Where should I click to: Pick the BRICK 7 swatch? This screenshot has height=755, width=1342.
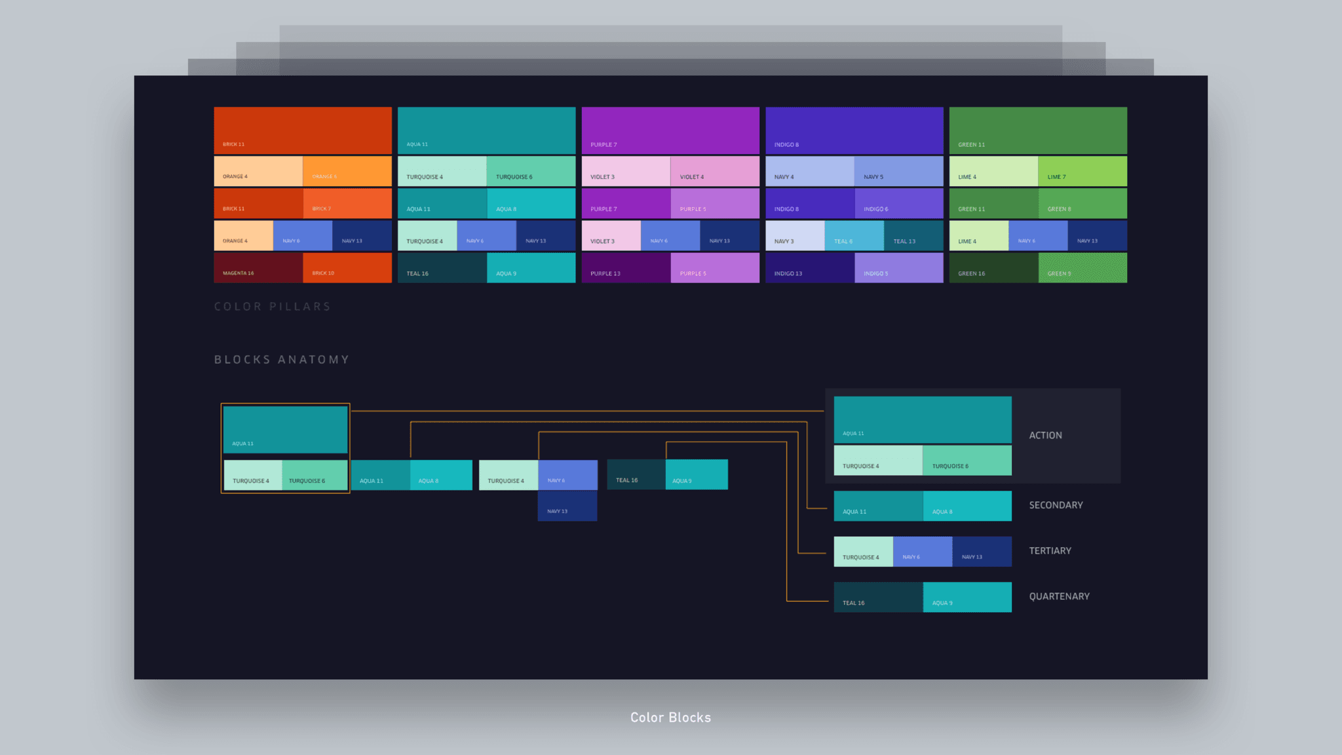click(x=347, y=203)
